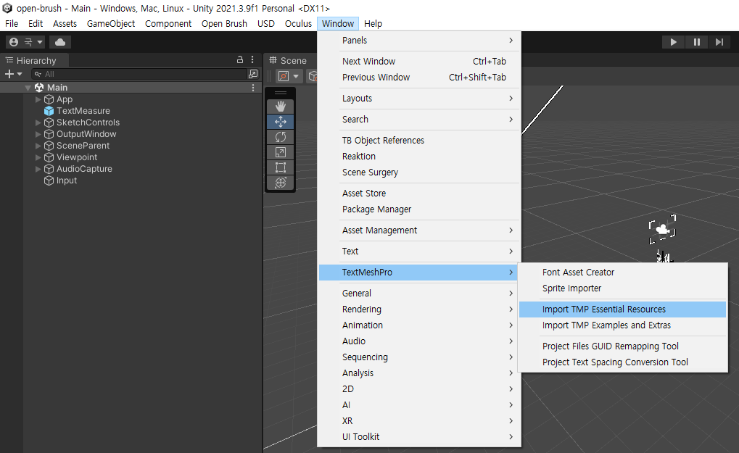Screen dimensions: 739x453
Task: Click the Step forward button
Action: (x=719, y=42)
